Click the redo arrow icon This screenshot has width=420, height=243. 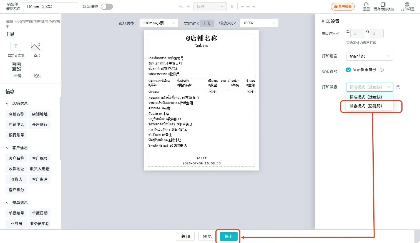[188, 7]
